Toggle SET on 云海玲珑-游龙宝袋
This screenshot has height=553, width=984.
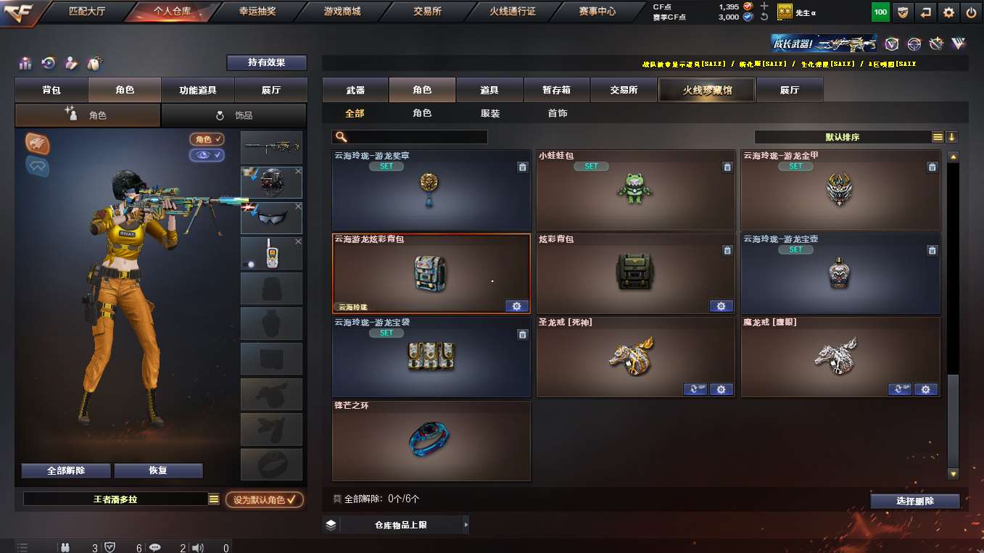[386, 333]
